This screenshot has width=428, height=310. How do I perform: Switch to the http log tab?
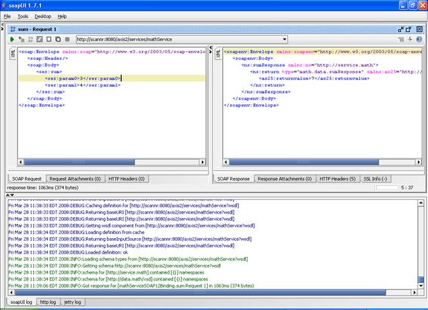tap(48, 303)
